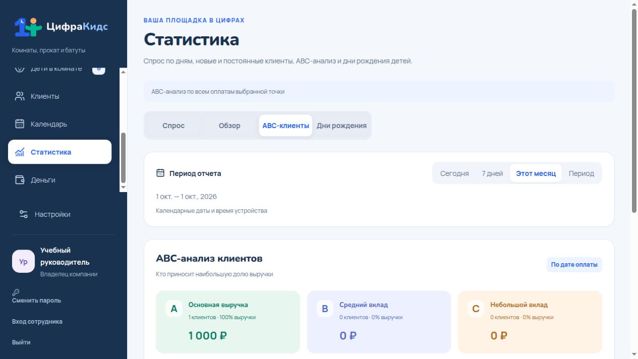This screenshot has height=359, width=638.
Task: Click the Деньги wallet icon
Action: click(20, 180)
